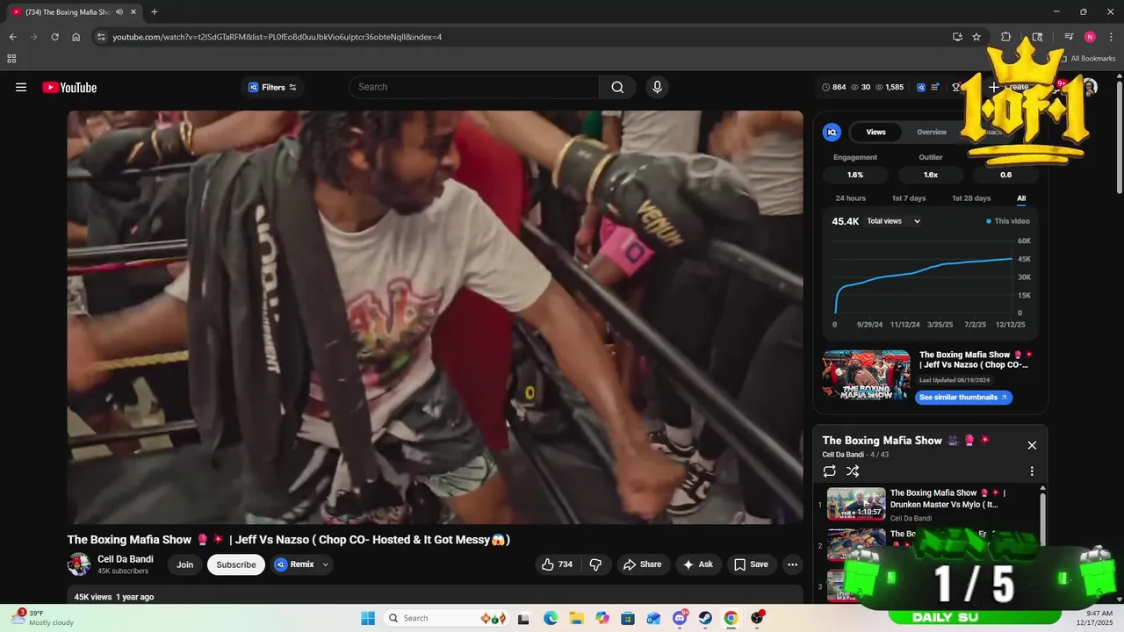Open Cell Da Bandi channel name link

(126, 559)
